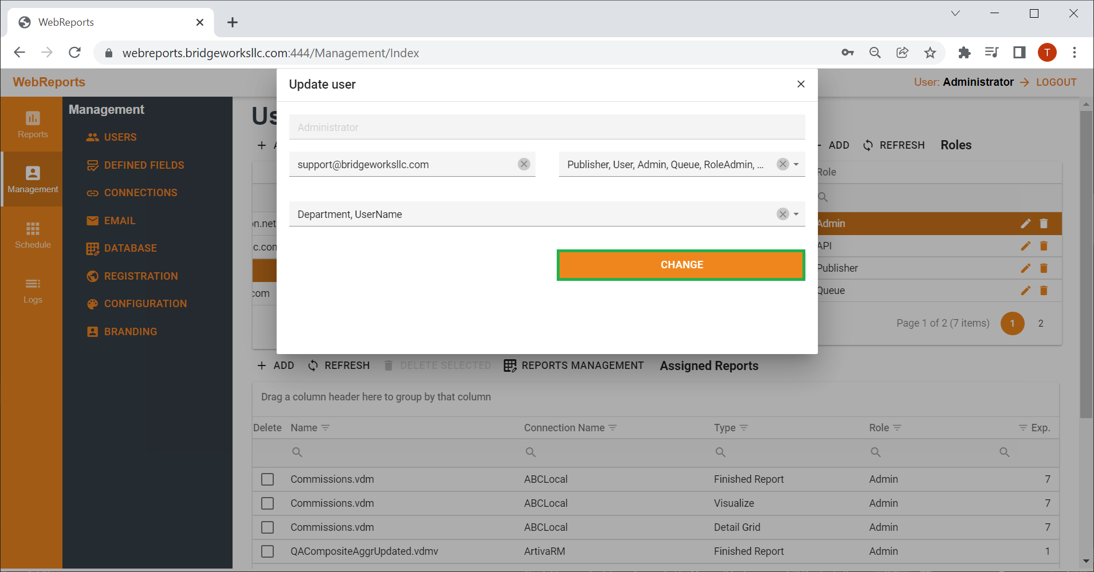Open DATABASE page
Viewport: 1094px width, 572px height.
(121, 248)
